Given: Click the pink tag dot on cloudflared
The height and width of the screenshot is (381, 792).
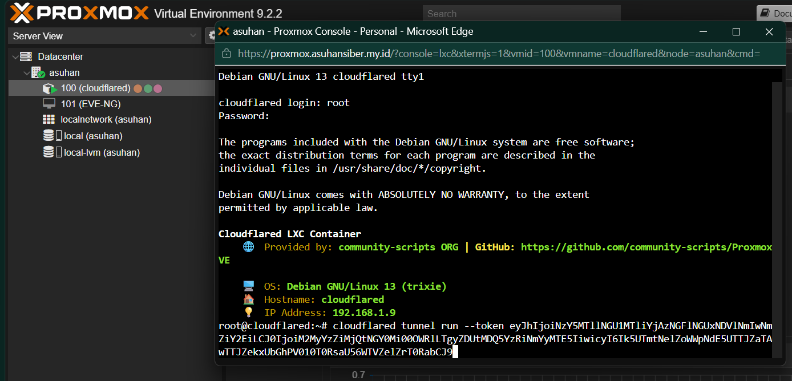Looking at the screenshot, I should (158, 88).
